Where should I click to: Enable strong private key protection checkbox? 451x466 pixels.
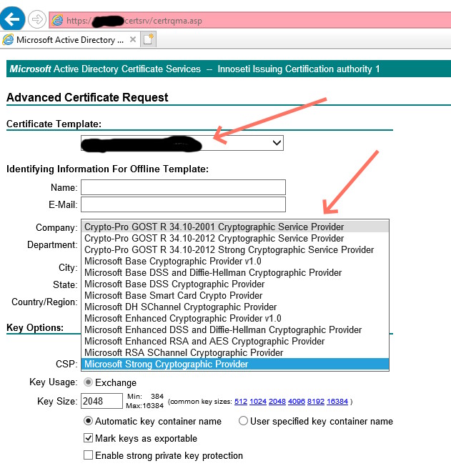[x=89, y=455]
